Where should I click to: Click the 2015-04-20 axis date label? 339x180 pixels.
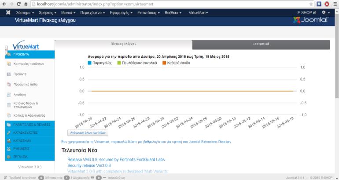(84, 123)
